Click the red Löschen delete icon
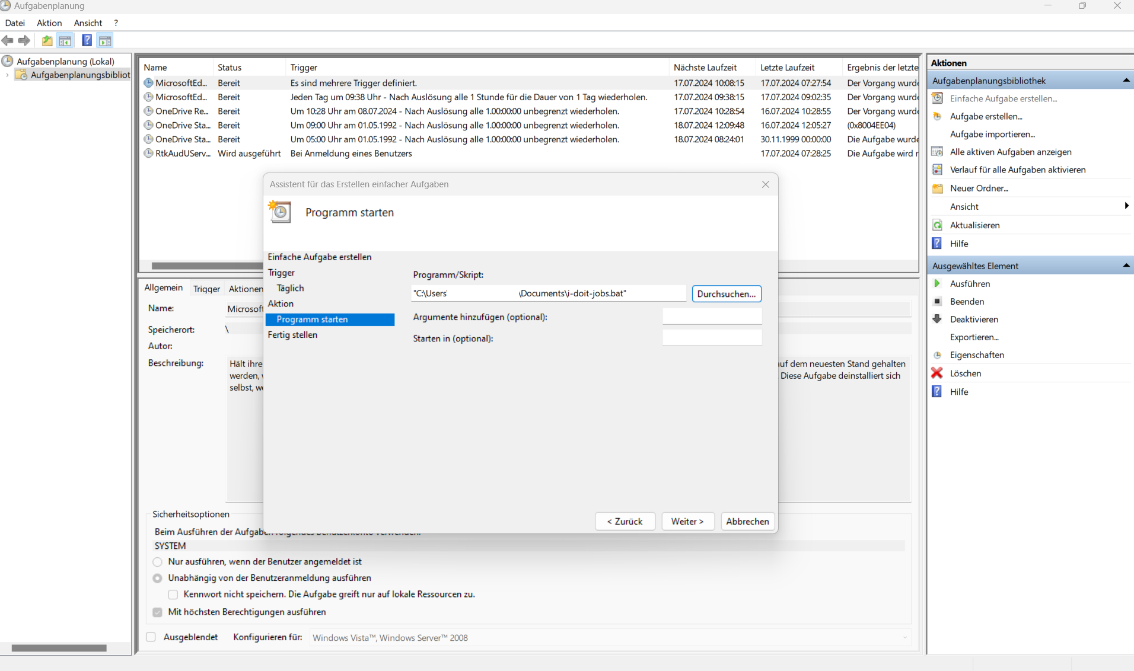1134x671 pixels. click(937, 373)
